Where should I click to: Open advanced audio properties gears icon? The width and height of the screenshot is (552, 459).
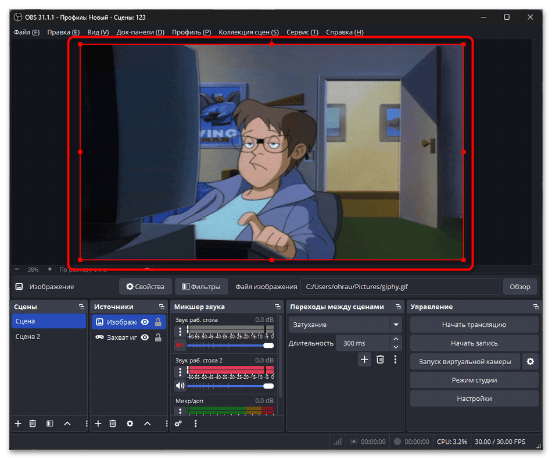pyautogui.click(x=178, y=424)
